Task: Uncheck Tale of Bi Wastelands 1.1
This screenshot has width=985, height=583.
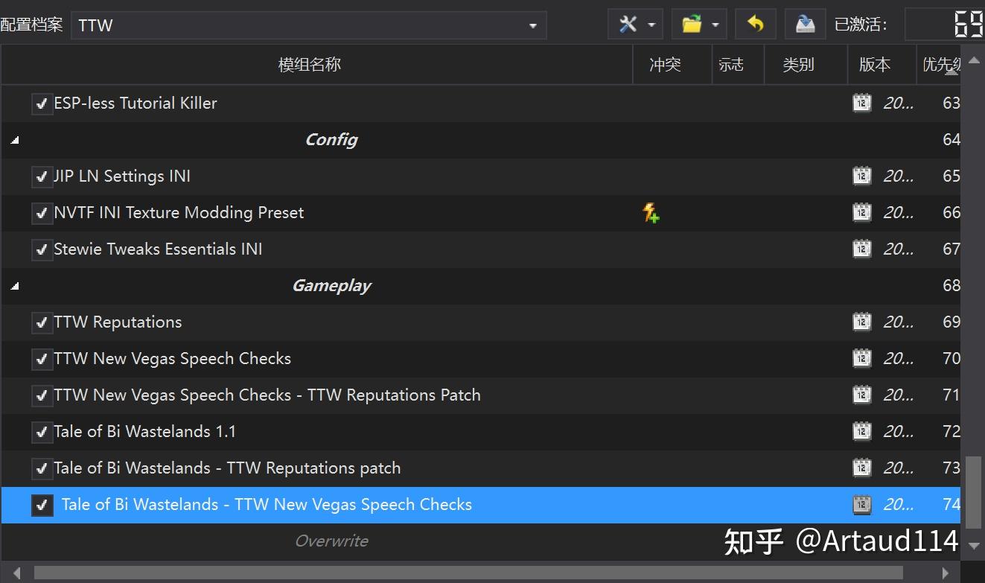Action: 42,432
